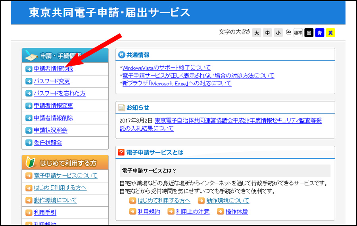Screen dimensions: 357x226
Task: Click orange arrow beside main-panel 動作環境について
Action: point(201,200)
